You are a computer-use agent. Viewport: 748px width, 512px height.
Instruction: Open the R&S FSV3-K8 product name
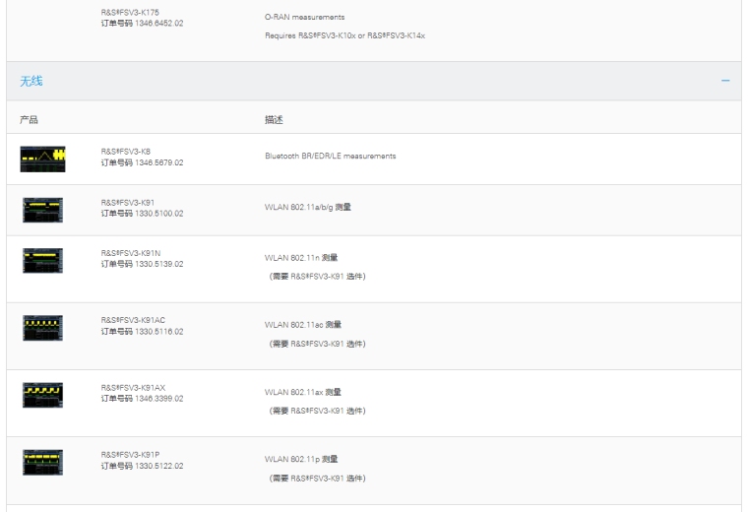coord(126,151)
